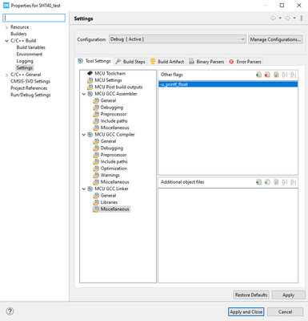Select Logging item
The height and width of the screenshot is (321, 308).
tap(25, 61)
